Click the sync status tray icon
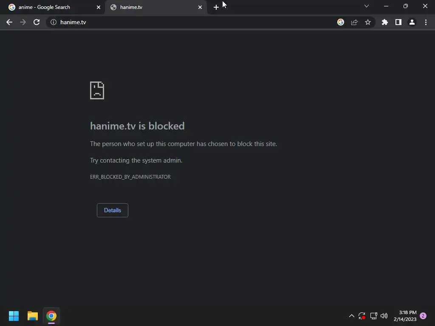The height and width of the screenshot is (326, 435). click(362, 316)
